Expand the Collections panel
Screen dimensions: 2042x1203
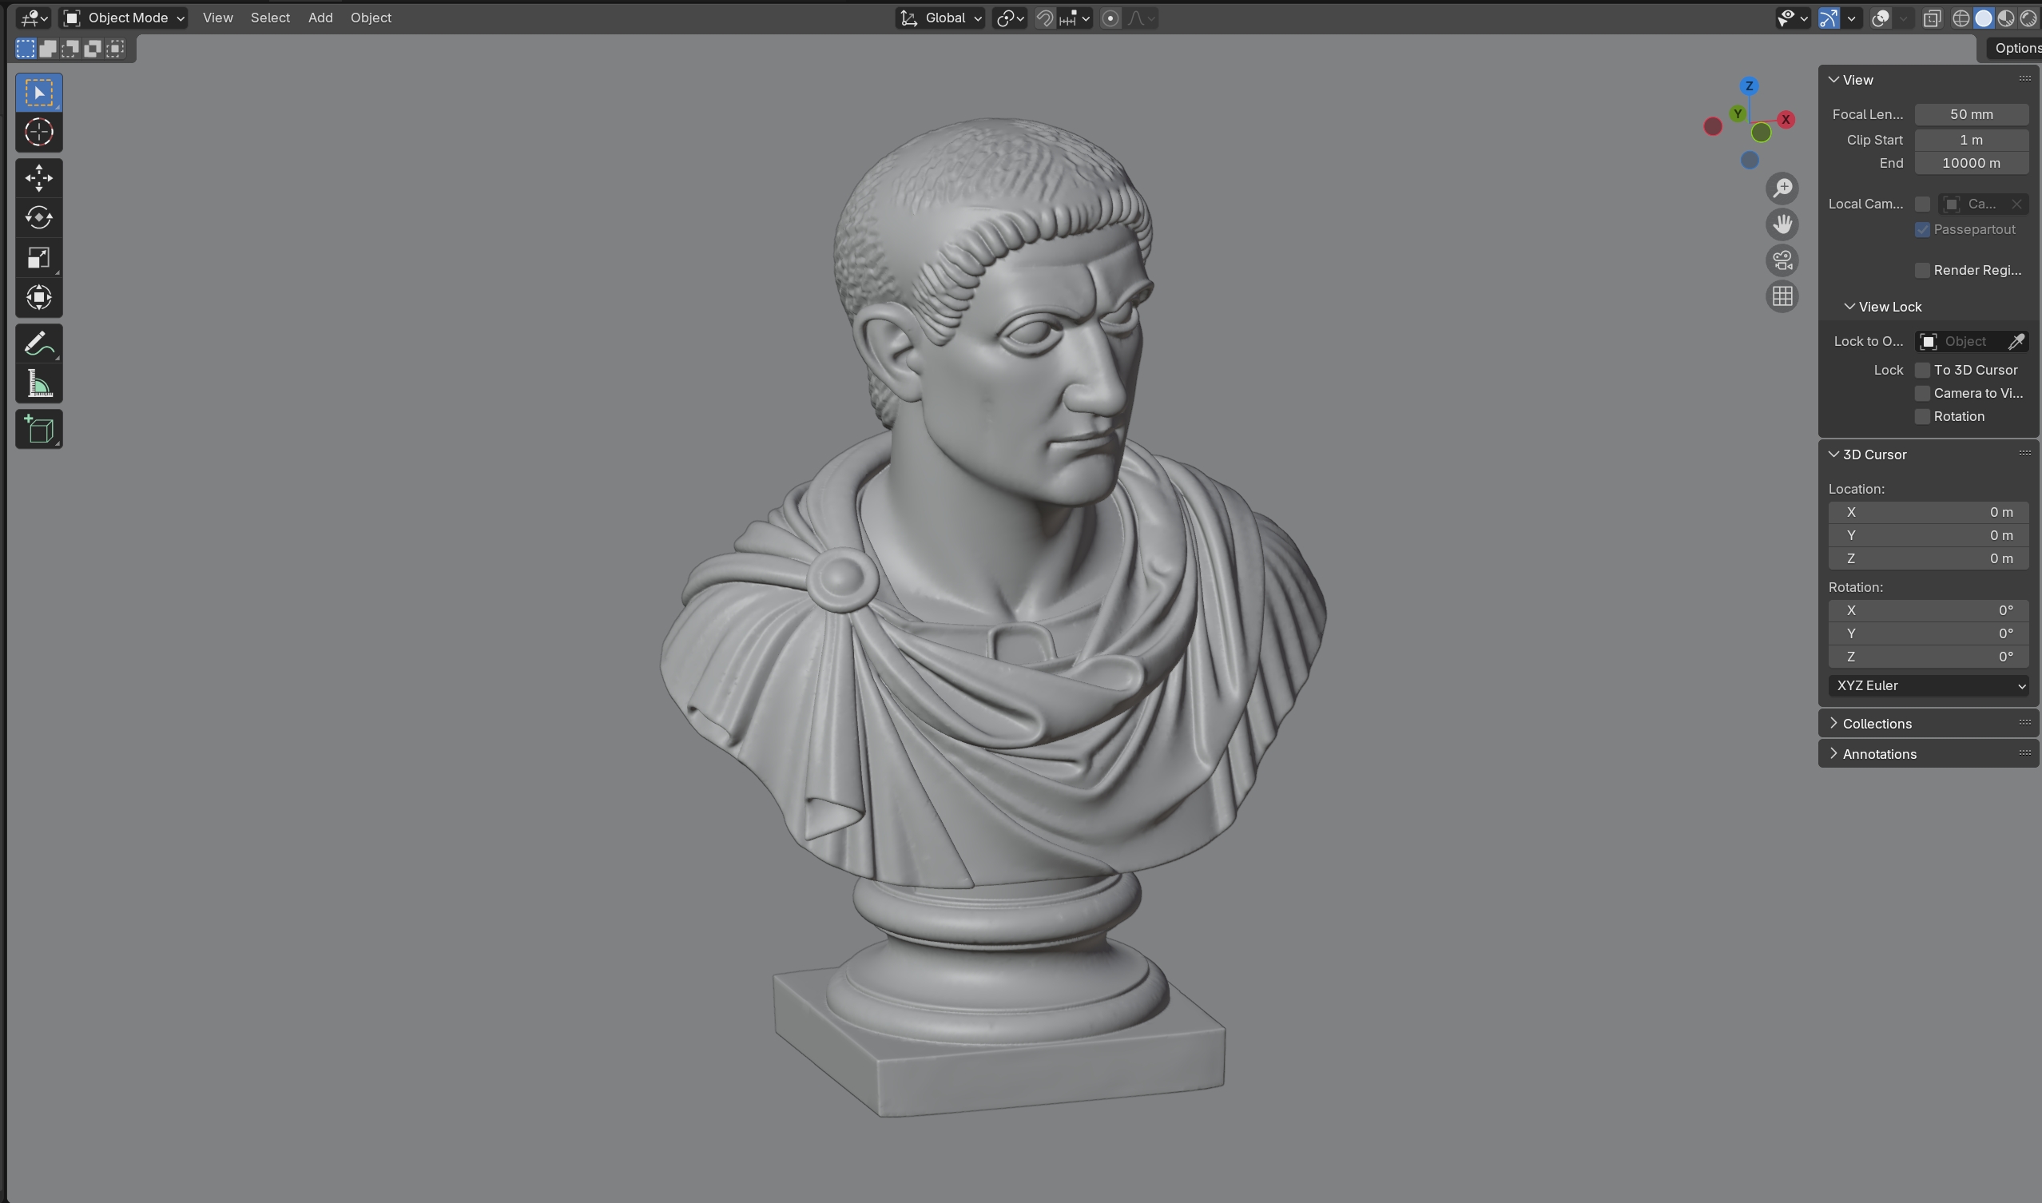pos(1876,723)
